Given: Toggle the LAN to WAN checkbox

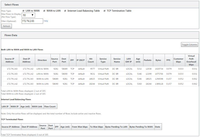Looking at the screenshot, I should tap(23, 11).
